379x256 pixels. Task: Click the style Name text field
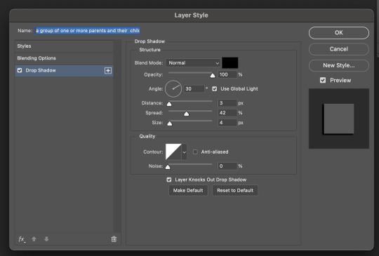(x=87, y=31)
